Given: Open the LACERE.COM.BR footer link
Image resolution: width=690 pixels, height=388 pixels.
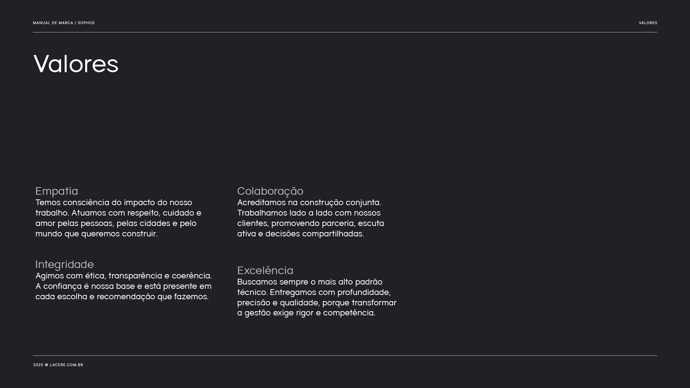Looking at the screenshot, I should coord(66,365).
